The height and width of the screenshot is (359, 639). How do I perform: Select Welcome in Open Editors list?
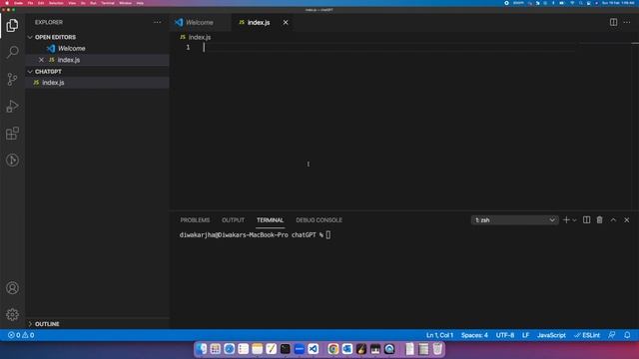point(72,49)
